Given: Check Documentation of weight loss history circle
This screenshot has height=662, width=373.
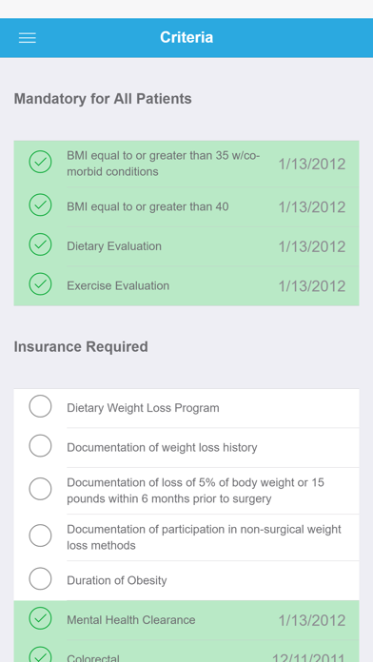Looking at the screenshot, I should pyautogui.click(x=40, y=446).
